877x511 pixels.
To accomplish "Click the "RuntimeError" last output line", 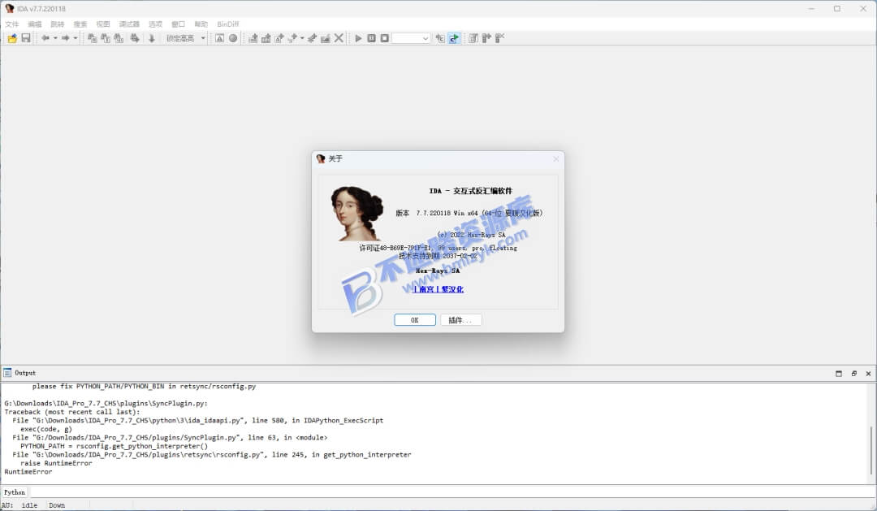I will click(x=28, y=472).
